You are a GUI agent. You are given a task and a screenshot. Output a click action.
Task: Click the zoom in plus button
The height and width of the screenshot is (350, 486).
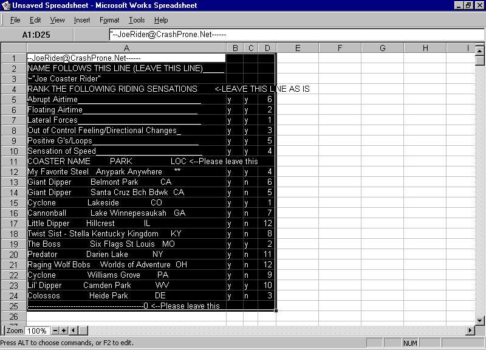point(64,331)
